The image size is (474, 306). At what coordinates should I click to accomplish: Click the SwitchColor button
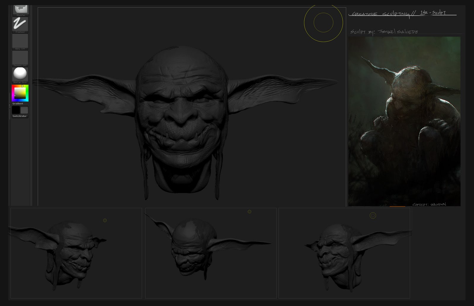tap(20, 116)
